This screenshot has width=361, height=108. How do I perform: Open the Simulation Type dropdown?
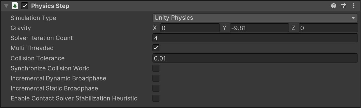(x=251, y=18)
